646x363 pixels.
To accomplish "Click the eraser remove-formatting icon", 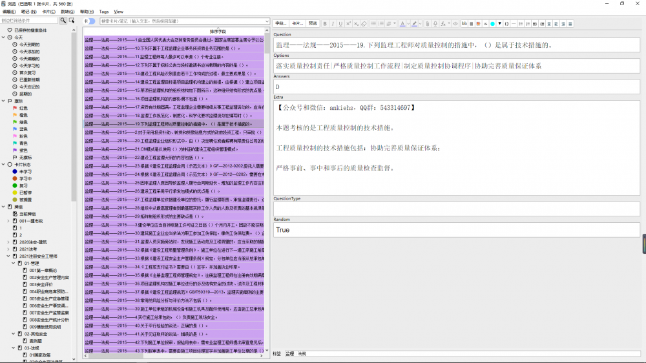I will 364,24.
